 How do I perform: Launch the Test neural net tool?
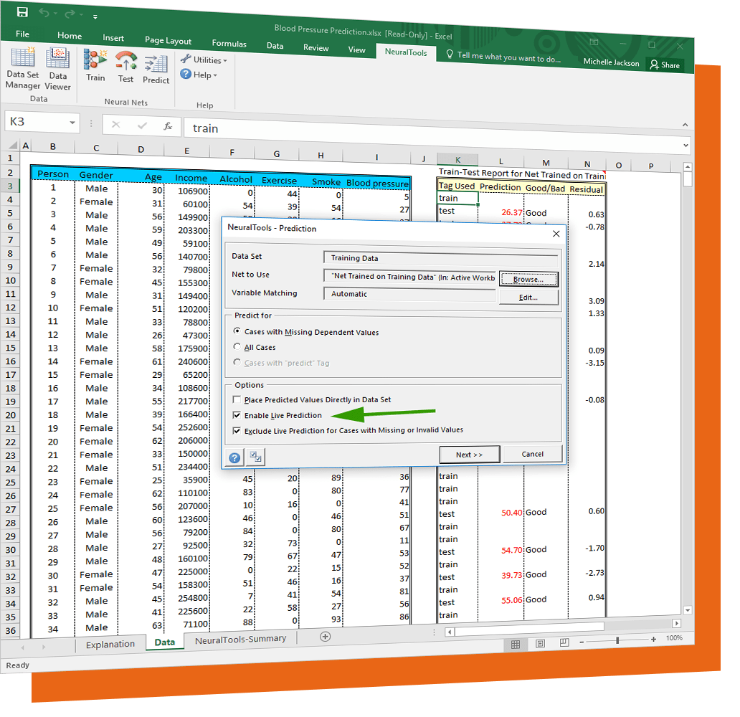pos(125,67)
